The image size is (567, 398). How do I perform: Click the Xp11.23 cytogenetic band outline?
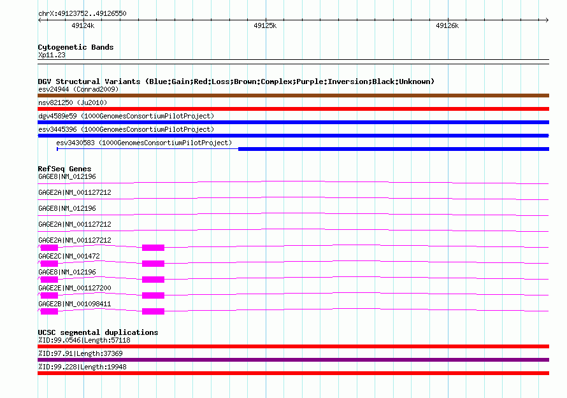[x=293, y=62]
